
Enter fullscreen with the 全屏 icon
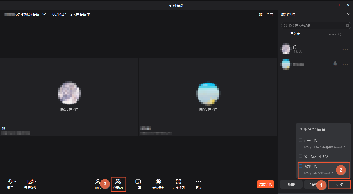(261, 14)
